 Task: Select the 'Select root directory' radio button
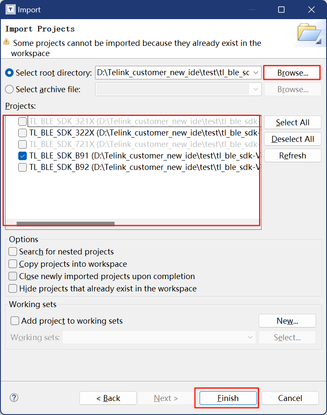(9, 73)
